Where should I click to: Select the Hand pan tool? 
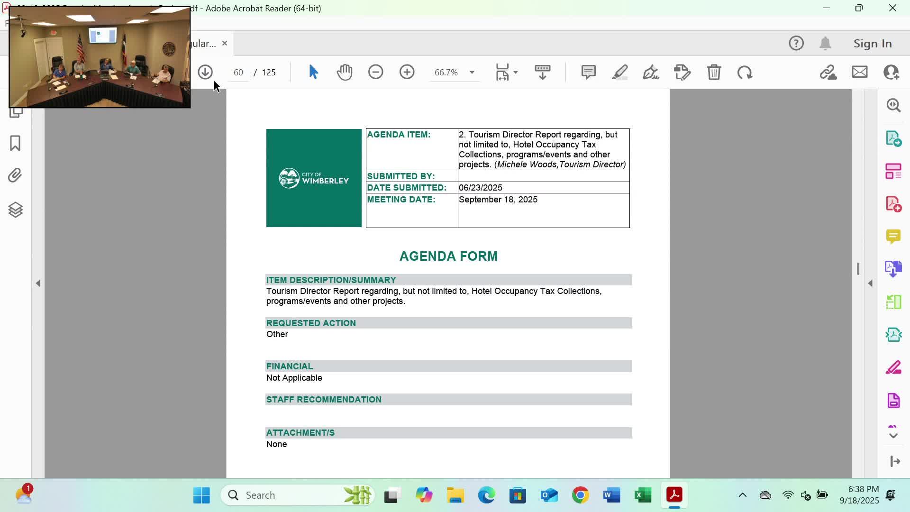pos(345,72)
